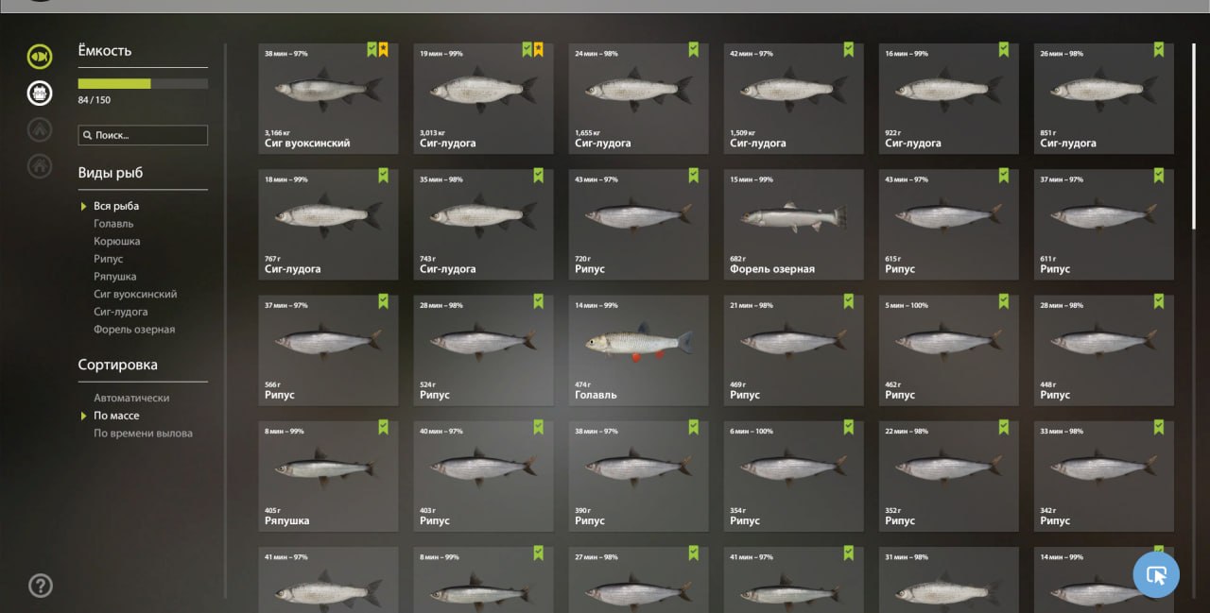Viewport: 1210px width, 613px height.
Task: Open the fish keepnet icon in sidebar
Action: (40, 57)
